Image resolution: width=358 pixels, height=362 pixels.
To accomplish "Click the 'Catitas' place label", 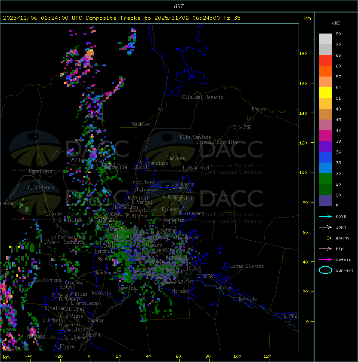I will click(x=223, y=288).
